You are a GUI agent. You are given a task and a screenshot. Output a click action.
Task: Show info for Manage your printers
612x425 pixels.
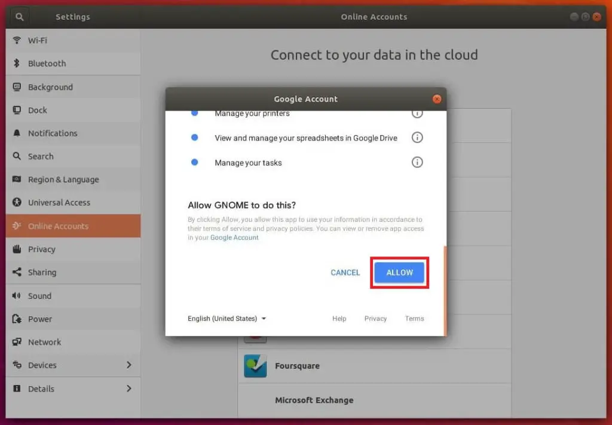tap(417, 114)
